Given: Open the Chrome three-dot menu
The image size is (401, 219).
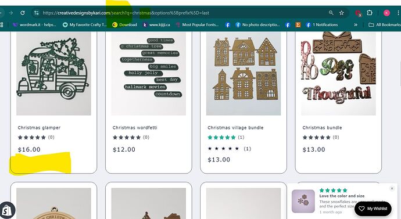Looking at the screenshot, I should coord(398,13).
